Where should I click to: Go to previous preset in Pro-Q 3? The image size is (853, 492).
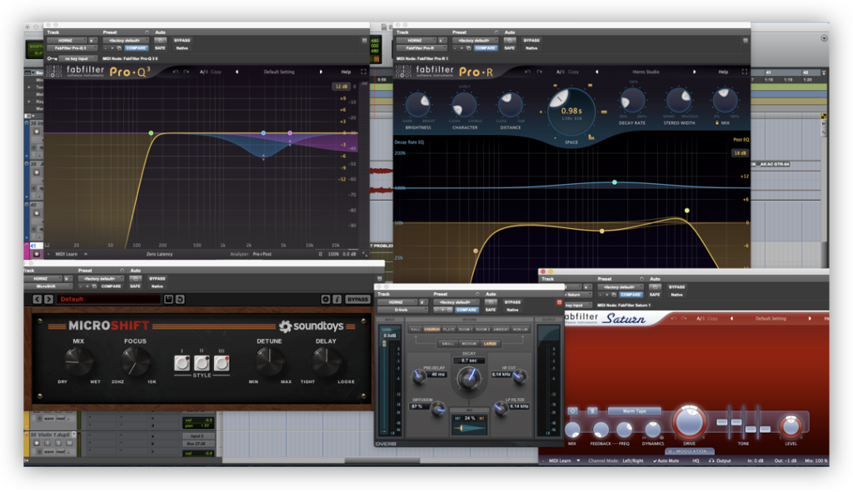(x=237, y=72)
